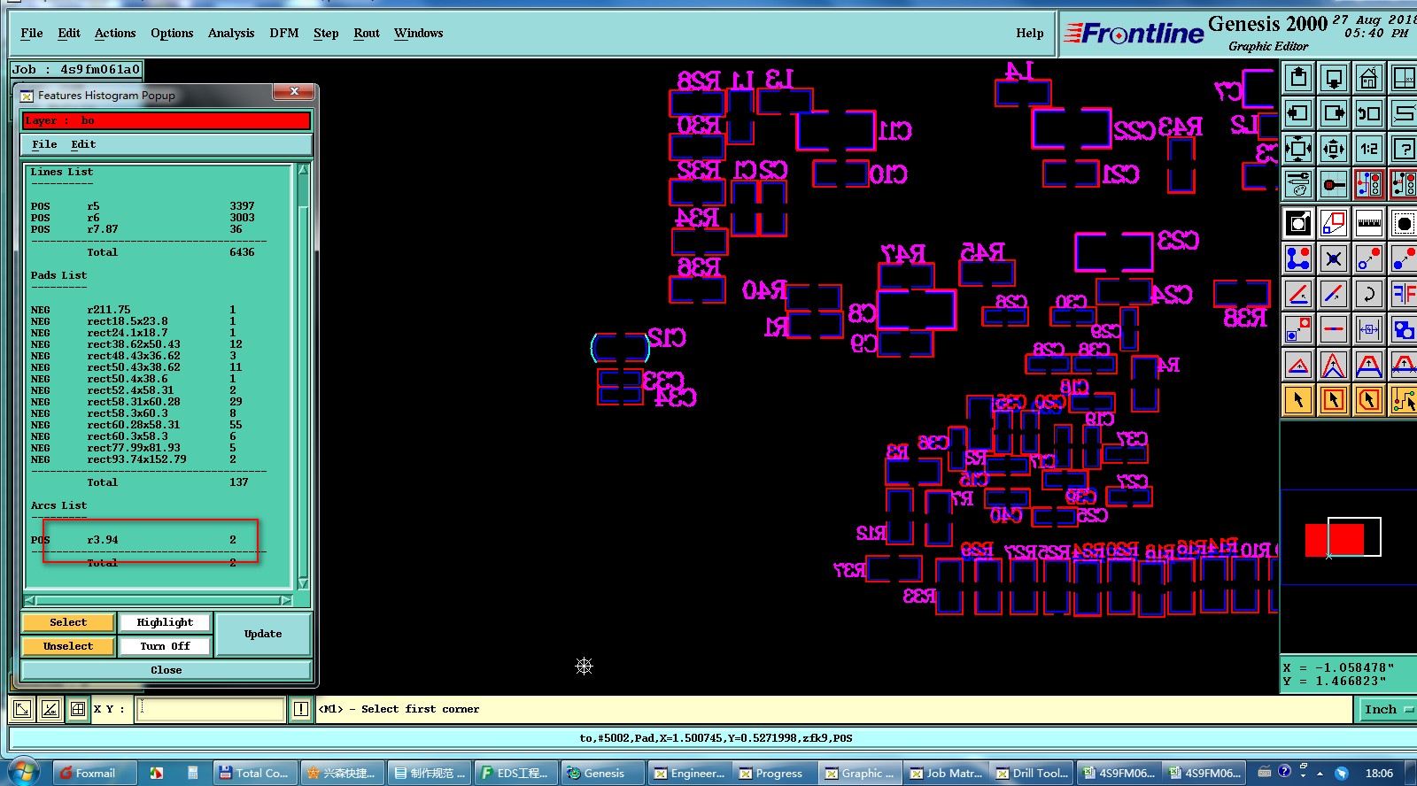Viewport: 1417px width, 786px height.
Task: Click the delete feature X icon
Action: point(1334,258)
